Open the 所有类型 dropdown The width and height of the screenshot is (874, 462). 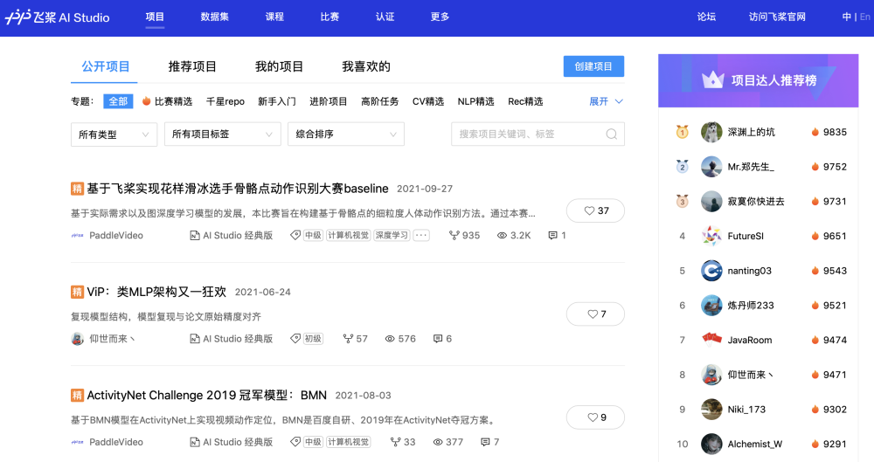pos(114,134)
